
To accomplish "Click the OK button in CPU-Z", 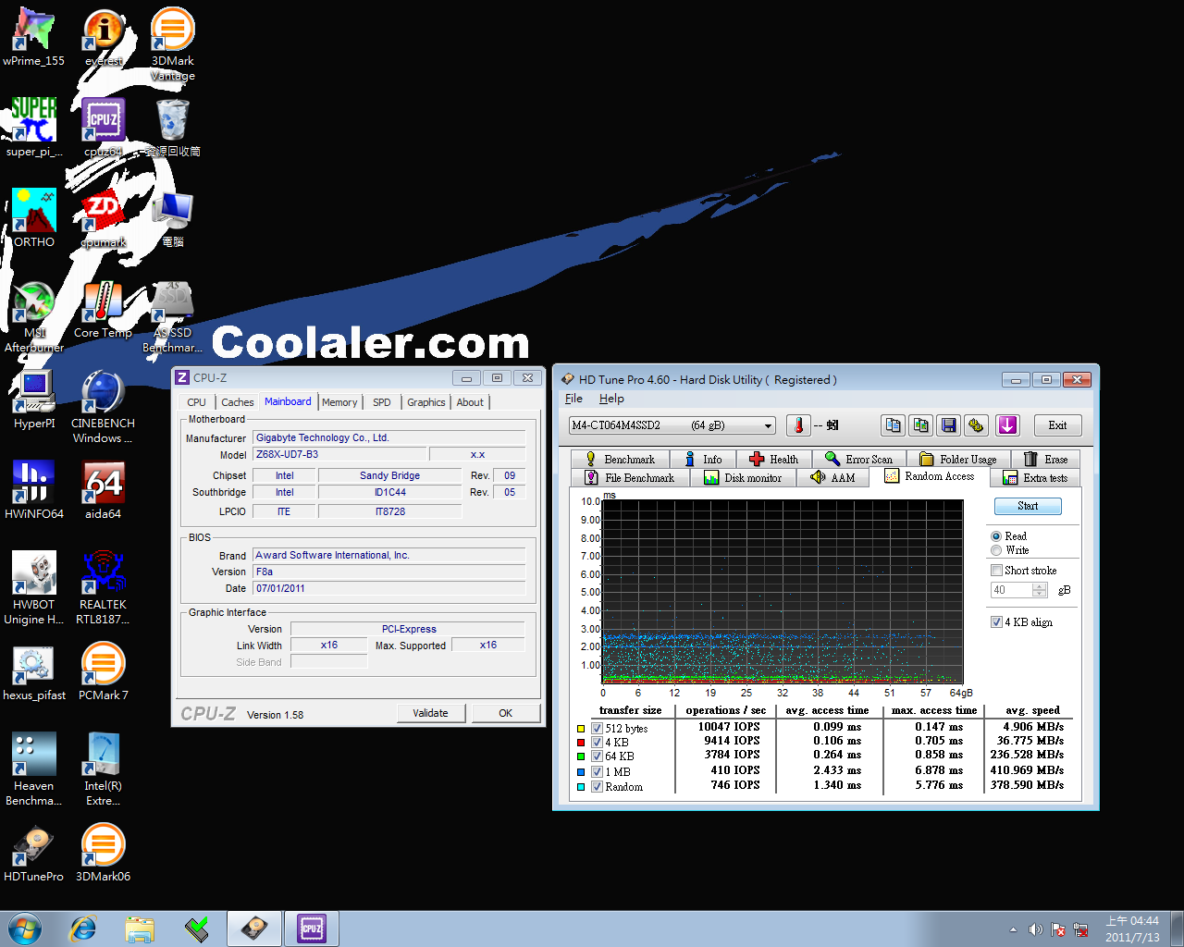I will point(505,713).
